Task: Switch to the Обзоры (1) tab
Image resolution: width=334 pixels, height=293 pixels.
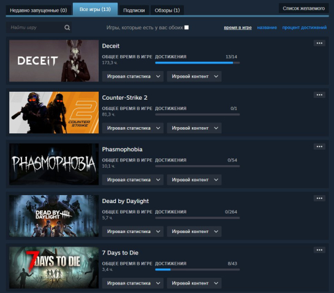Action: click(167, 10)
